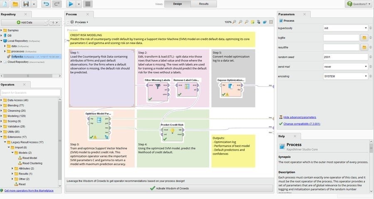374x199 pixels.
Task: Create a new process with the blank page icon
Action: click(5, 4)
